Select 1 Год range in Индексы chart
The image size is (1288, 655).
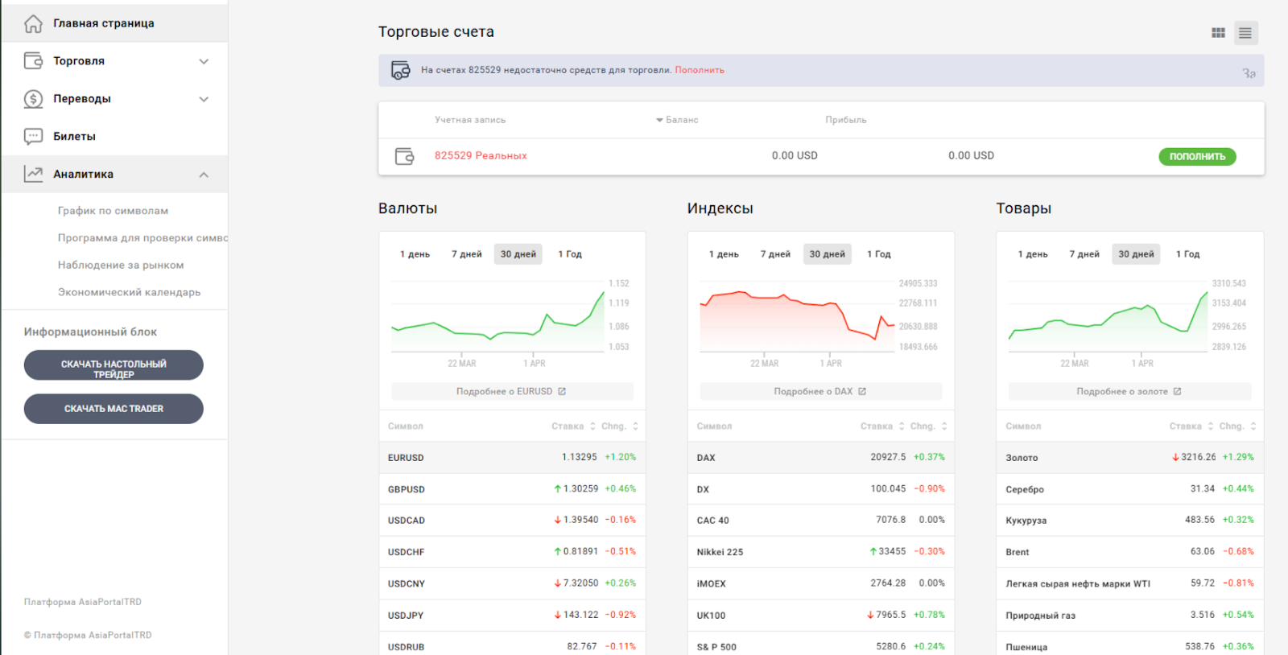[878, 254]
